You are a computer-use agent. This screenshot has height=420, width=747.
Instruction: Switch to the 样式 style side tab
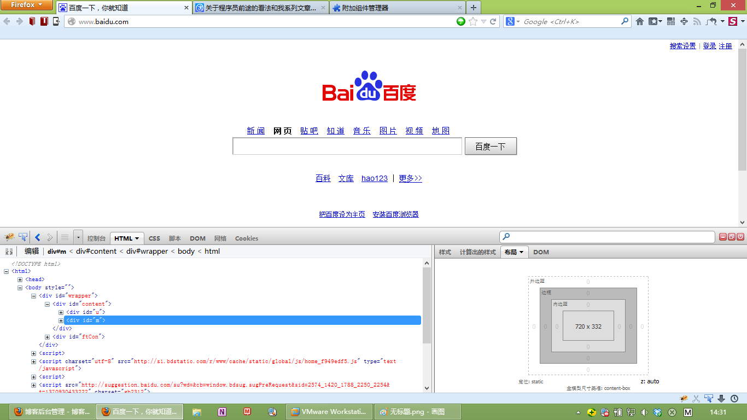pos(445,252)
